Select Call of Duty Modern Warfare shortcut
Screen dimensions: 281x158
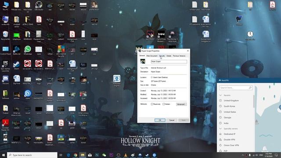(x=161, y=36)
